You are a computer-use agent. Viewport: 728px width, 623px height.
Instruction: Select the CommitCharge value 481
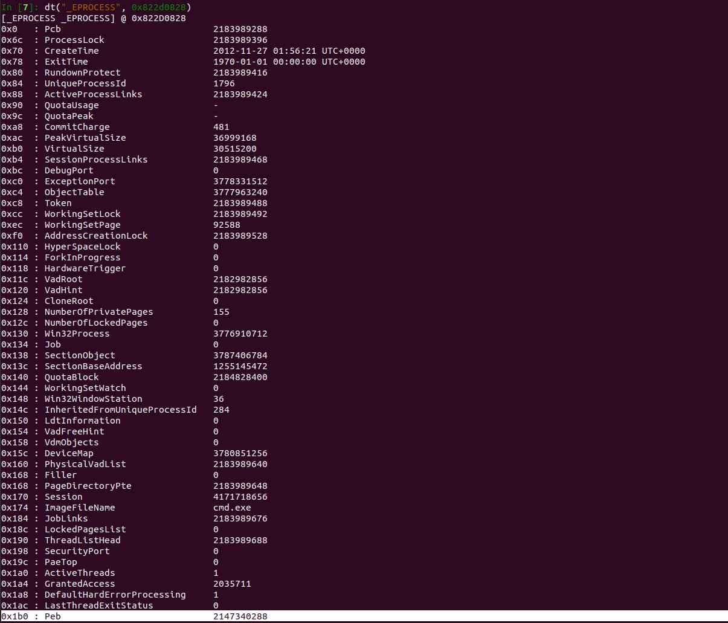pyautogui.click(x=221, y=127)
